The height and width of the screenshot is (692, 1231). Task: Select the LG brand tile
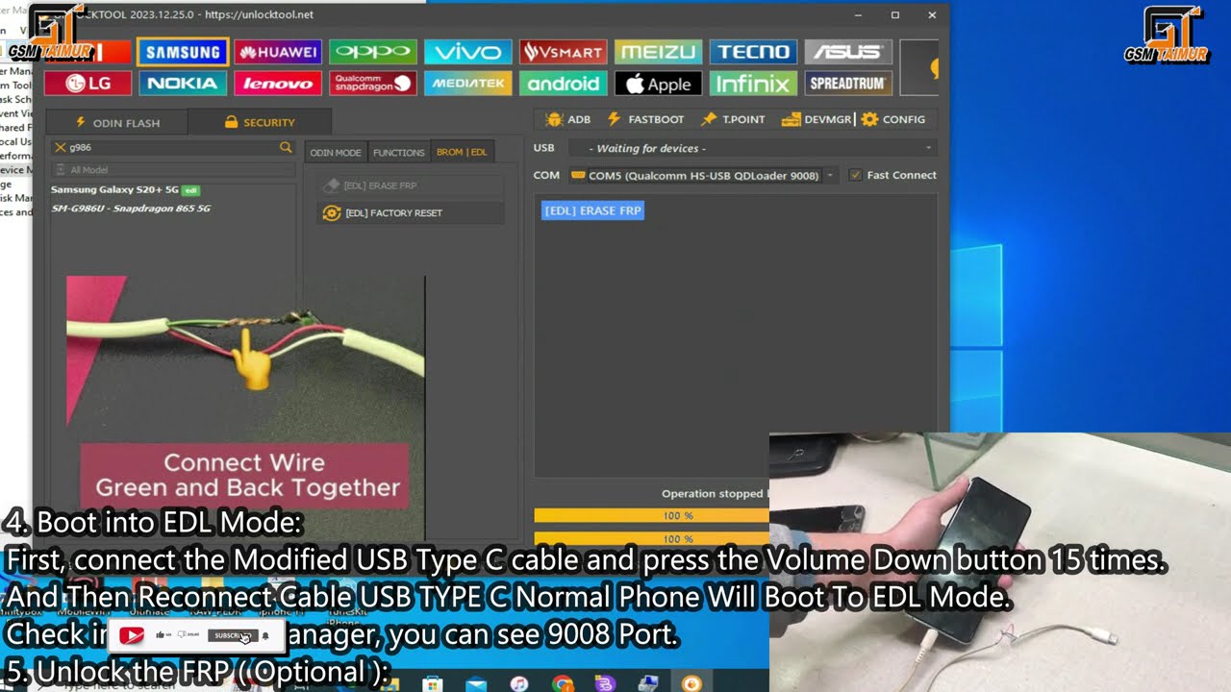coord(88,84)
